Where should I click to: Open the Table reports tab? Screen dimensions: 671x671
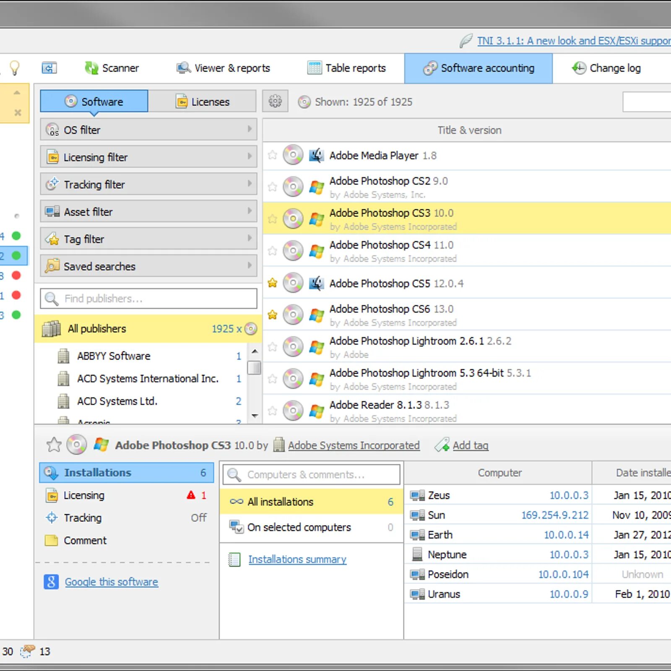(x=347, y=68)
